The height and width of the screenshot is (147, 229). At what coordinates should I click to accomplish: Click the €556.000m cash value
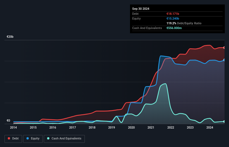click(174, 28)
